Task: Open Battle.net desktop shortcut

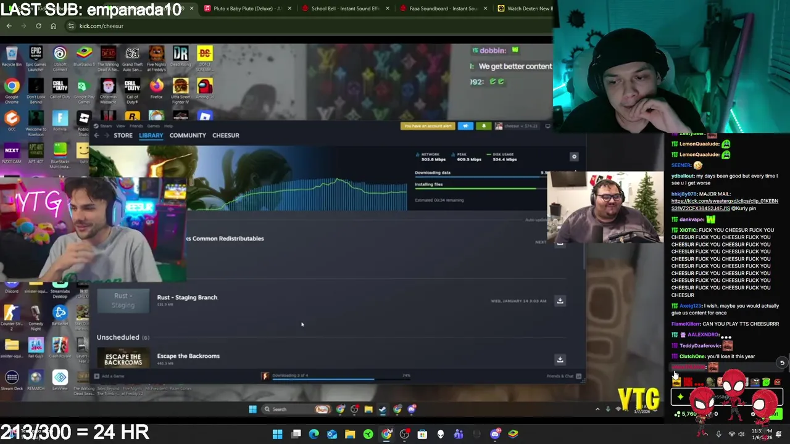Action: (x=60, y=316)
